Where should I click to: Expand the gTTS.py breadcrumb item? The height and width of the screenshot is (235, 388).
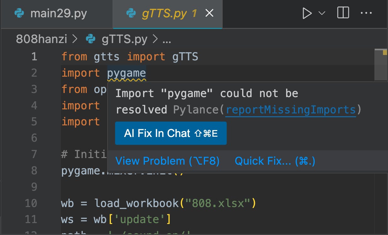click(x=125, y=39)
